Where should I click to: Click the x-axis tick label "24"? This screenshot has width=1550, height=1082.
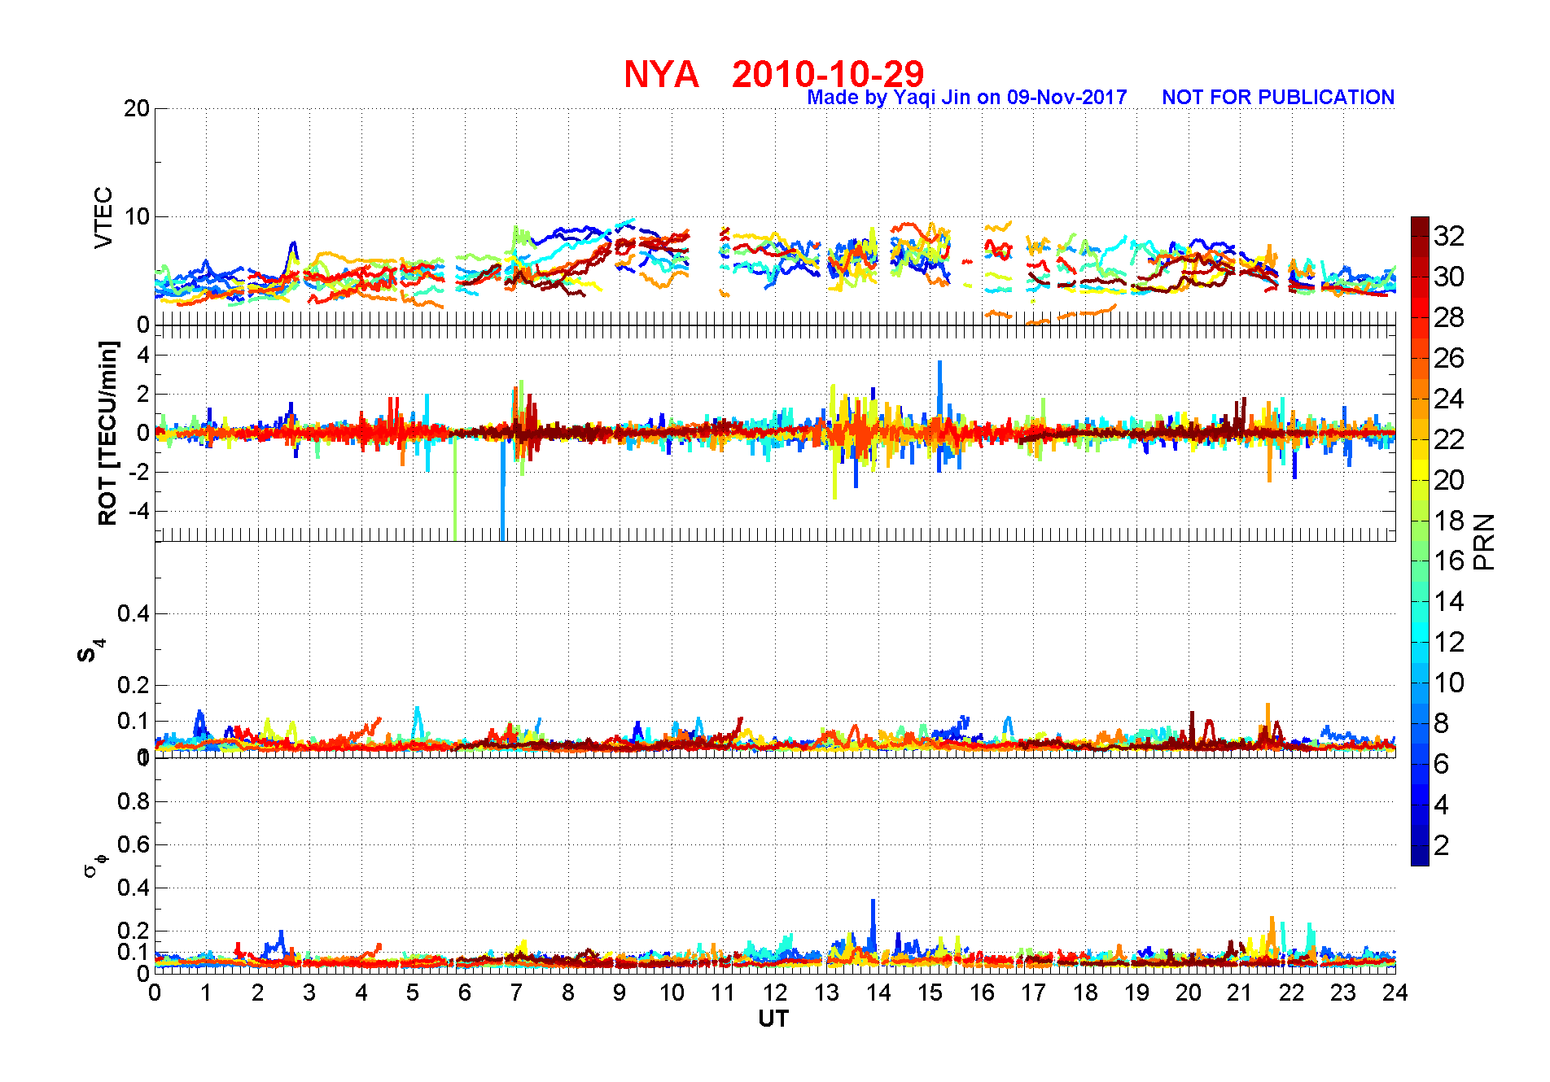tap(1395, 993)
